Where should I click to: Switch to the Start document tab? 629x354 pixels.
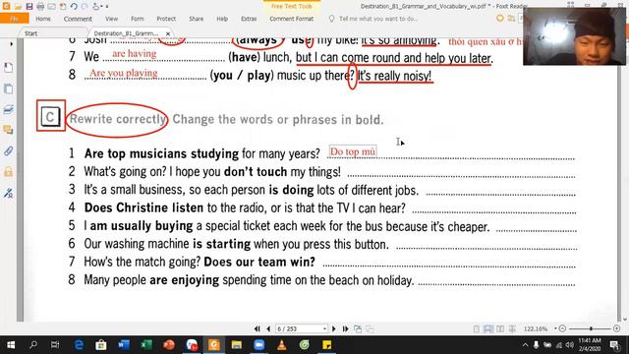click(x=30, y=33)
